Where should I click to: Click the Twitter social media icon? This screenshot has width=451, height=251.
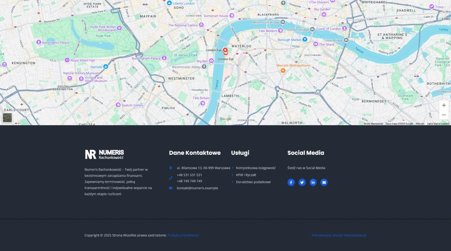(302, 182)
